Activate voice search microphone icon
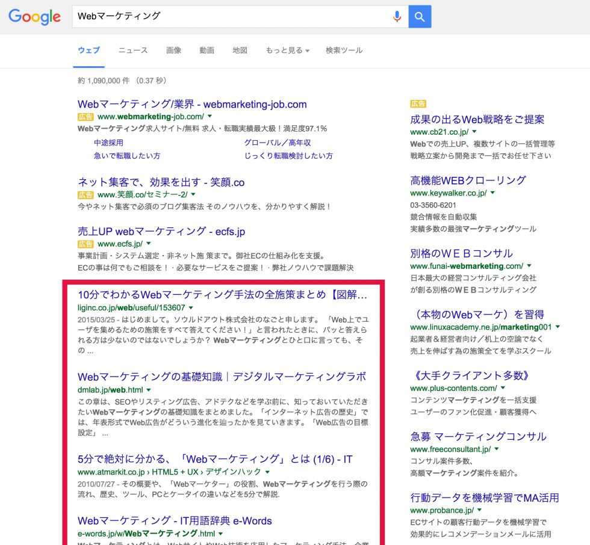This screenshot has width=590, height=545. [x=397, y=16]
